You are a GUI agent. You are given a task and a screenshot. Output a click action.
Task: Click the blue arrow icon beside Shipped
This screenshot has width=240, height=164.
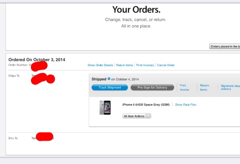tap(109, 79)
